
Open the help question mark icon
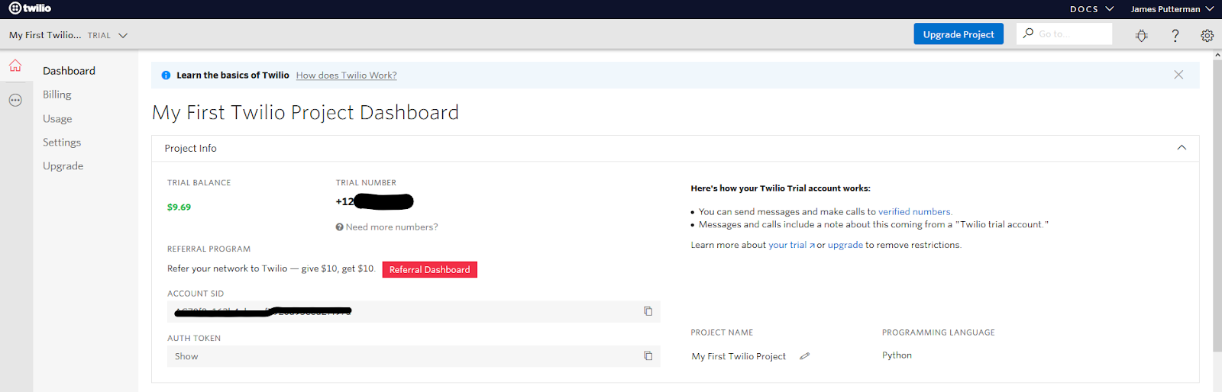[x=1175, y=35]
